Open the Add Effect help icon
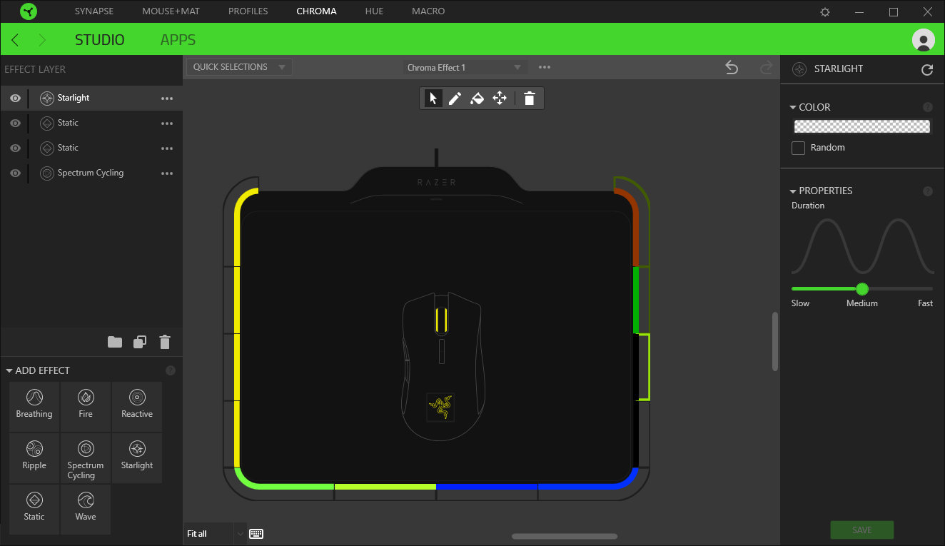 tap(171, 370)
